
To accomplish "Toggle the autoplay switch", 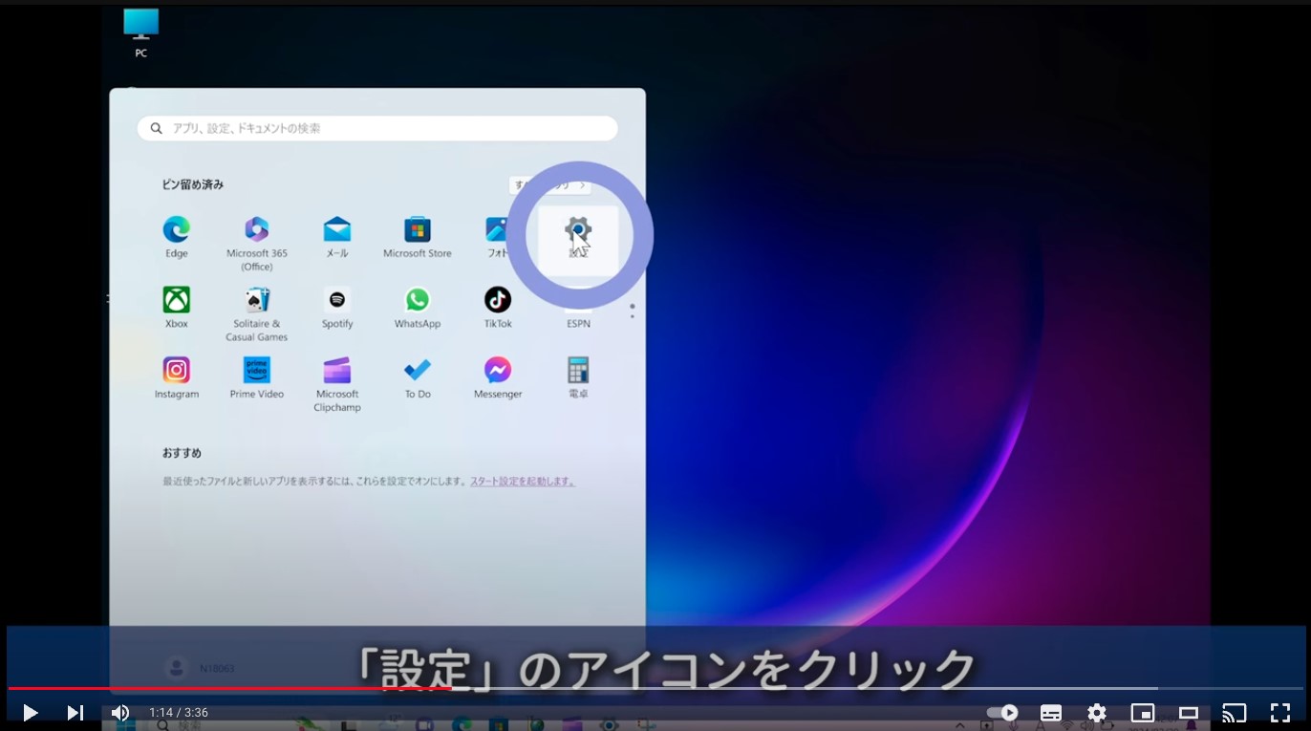I will 1002,713.
